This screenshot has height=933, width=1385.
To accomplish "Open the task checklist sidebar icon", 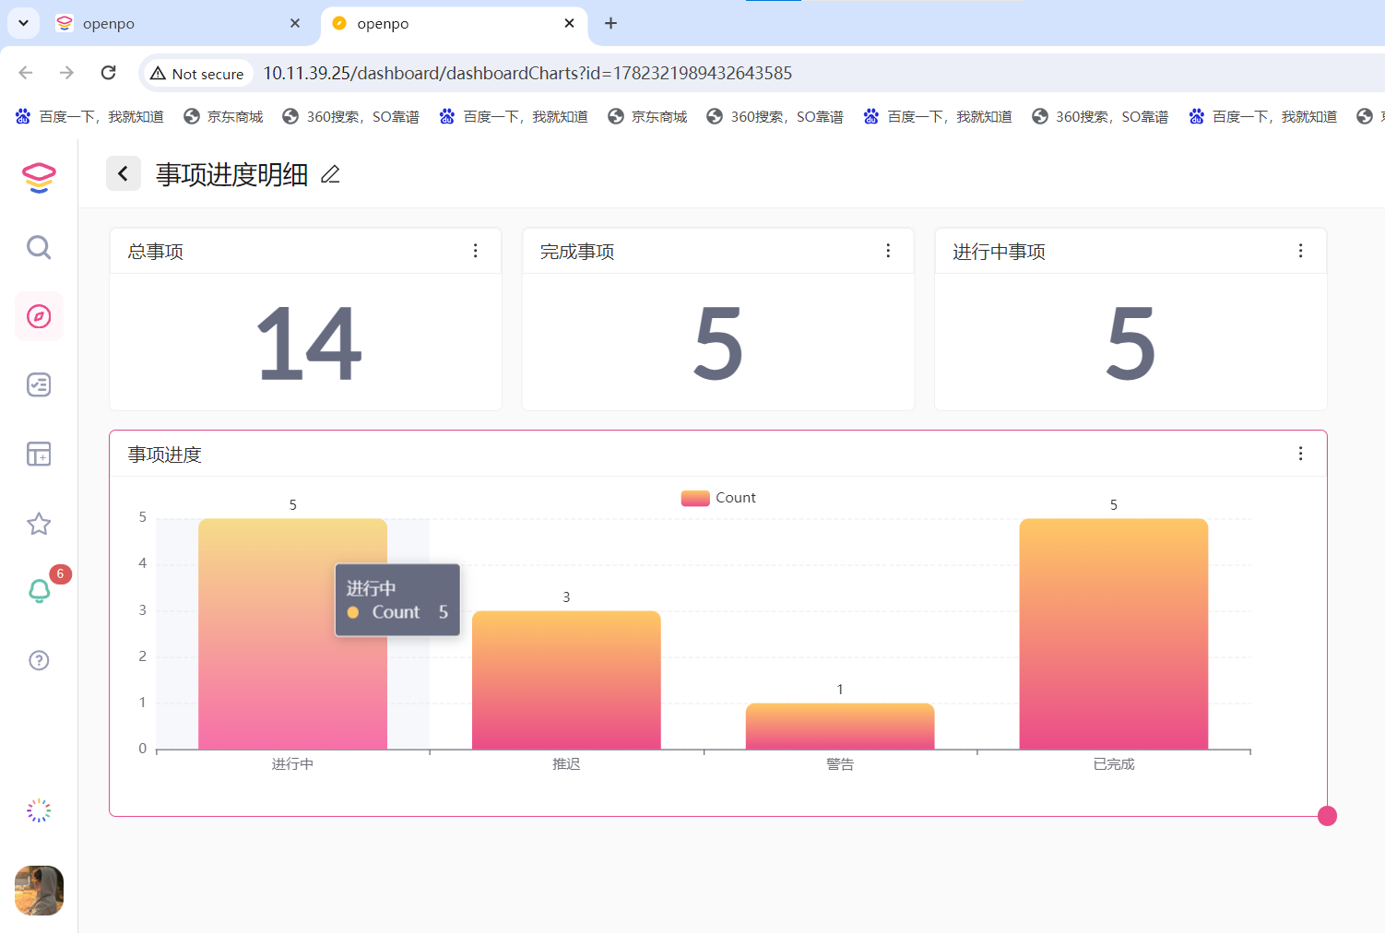I will click(39, 384).
